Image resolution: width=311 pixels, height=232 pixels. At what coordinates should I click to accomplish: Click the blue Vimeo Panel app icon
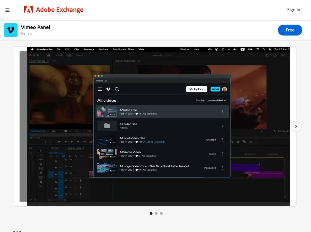point(11,30)
